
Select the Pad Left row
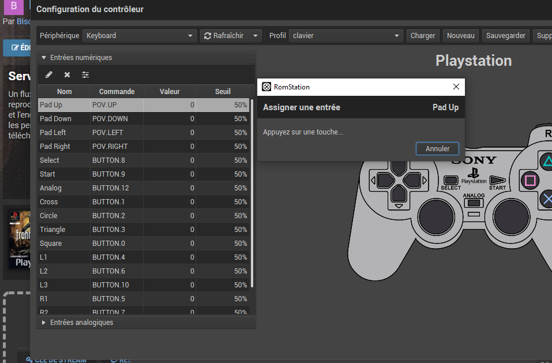[x=143, y=132]
